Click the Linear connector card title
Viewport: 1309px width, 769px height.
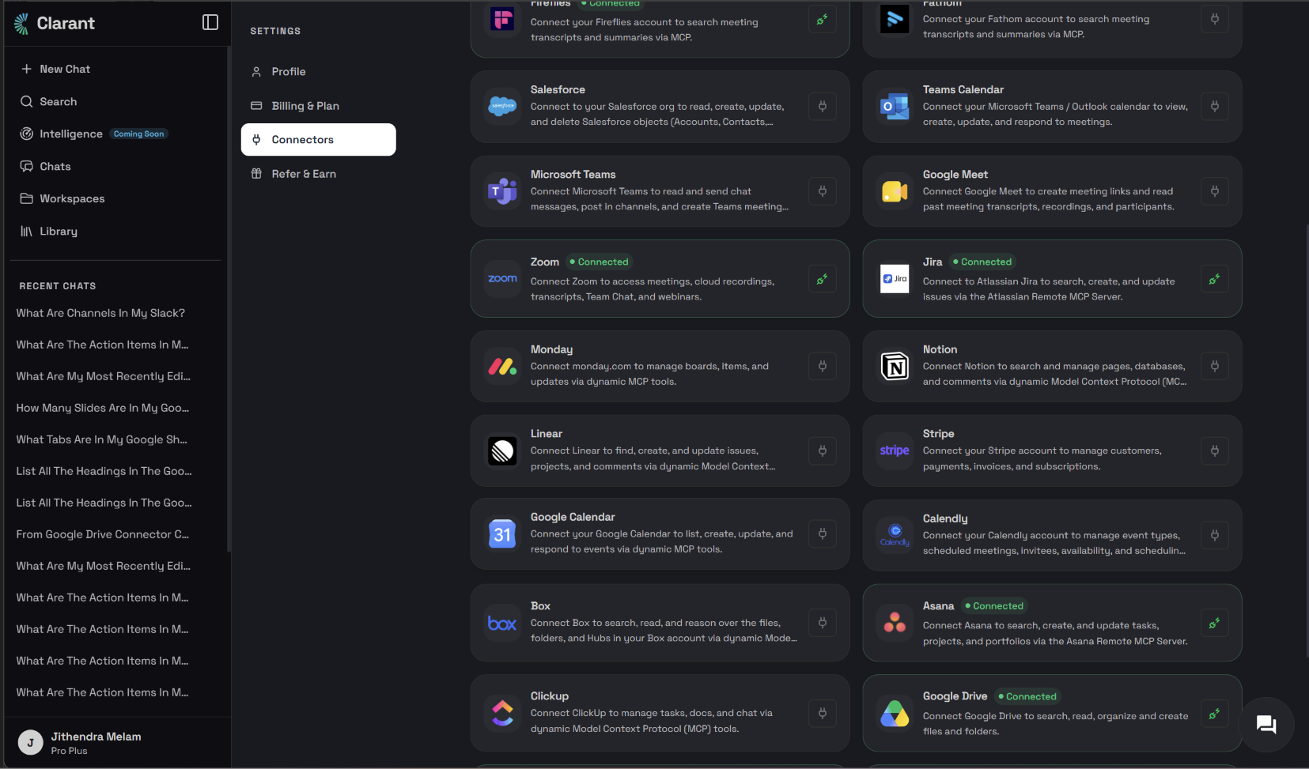click(x=547, y=434)
